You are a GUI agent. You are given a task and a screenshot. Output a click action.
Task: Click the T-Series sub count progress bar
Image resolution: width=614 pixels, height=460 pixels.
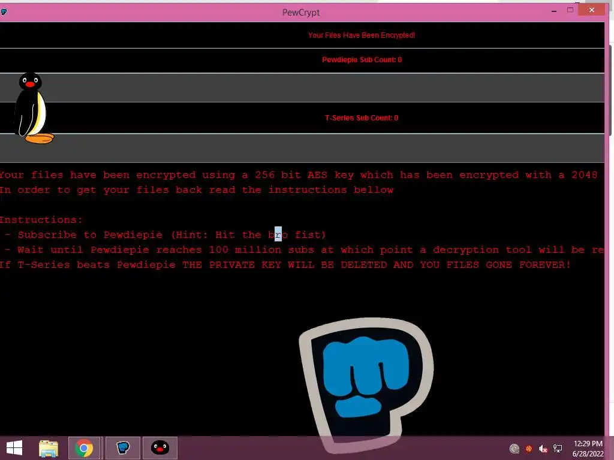coord(302,149)
